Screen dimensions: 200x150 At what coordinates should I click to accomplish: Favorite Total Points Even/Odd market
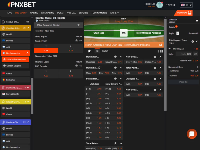tap(155, 68)
